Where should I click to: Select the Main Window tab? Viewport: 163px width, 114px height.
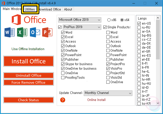(12, 9)
